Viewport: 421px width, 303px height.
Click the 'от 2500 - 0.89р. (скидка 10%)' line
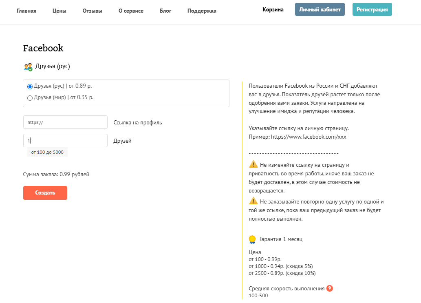282,273
